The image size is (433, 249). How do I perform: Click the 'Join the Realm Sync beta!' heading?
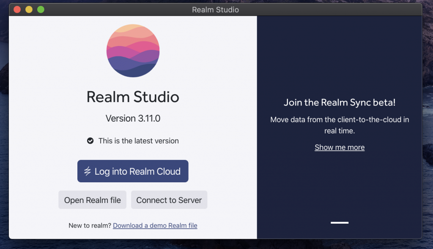340,102
